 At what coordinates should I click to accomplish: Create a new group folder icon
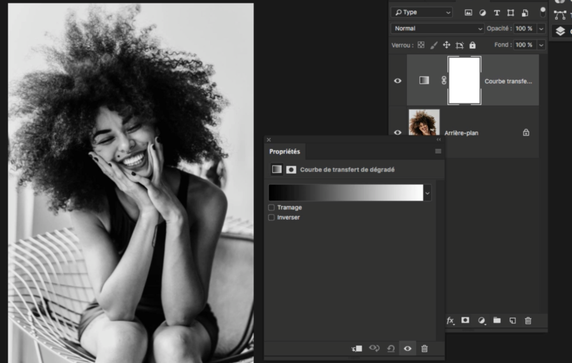tap(497, 321)
